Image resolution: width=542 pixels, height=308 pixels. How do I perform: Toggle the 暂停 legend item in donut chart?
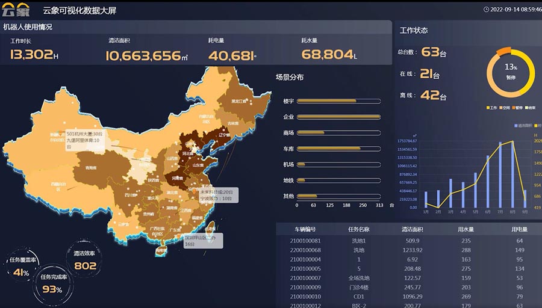(517, 108)
